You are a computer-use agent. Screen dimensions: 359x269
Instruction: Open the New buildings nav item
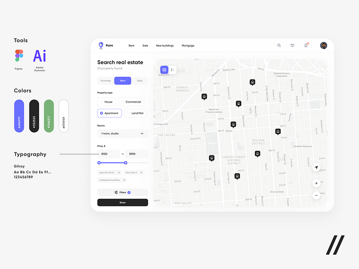pos(165,46)
